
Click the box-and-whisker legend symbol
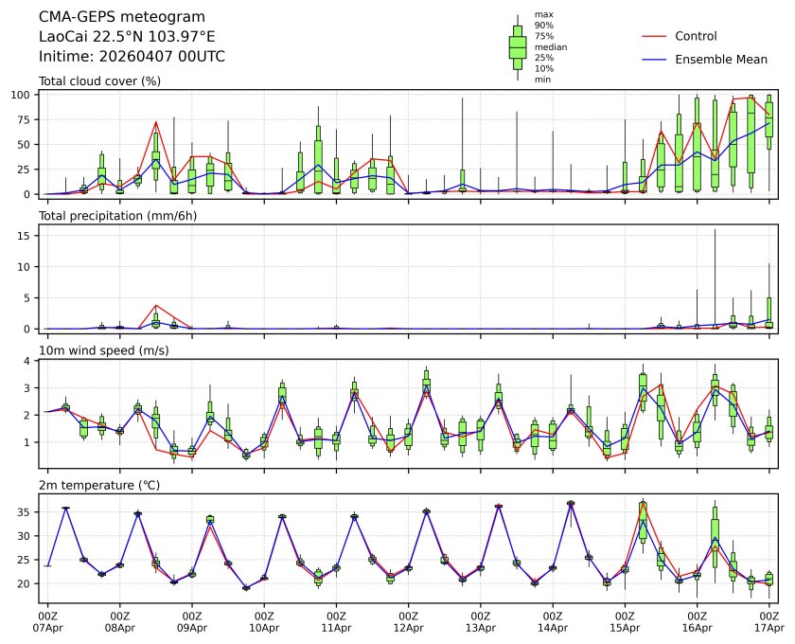[518, 47]
